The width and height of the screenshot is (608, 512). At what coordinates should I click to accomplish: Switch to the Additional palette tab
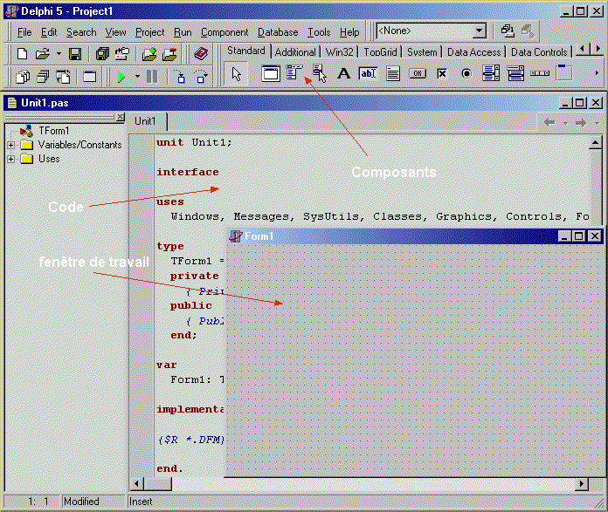click(x=295, y=51)
